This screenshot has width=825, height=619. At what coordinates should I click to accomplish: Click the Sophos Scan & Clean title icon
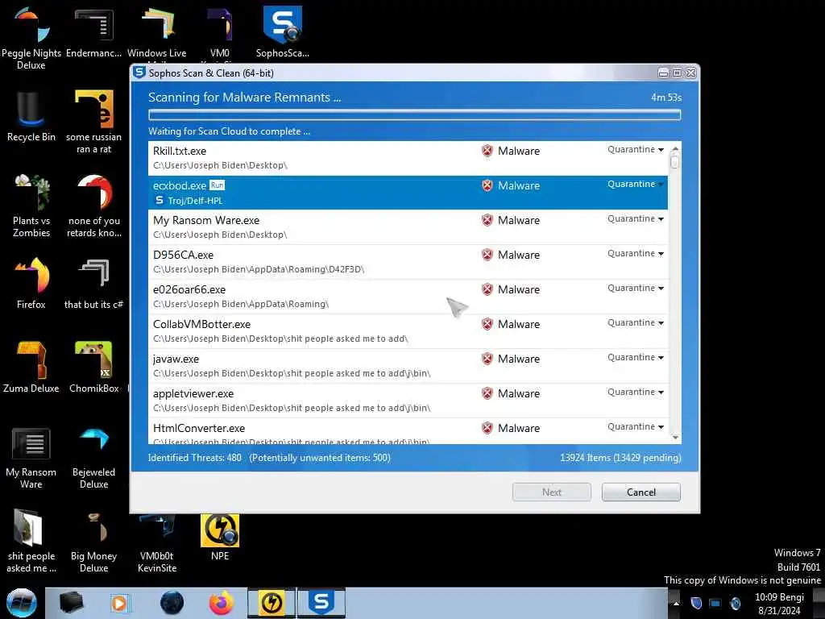coord(139,73)
